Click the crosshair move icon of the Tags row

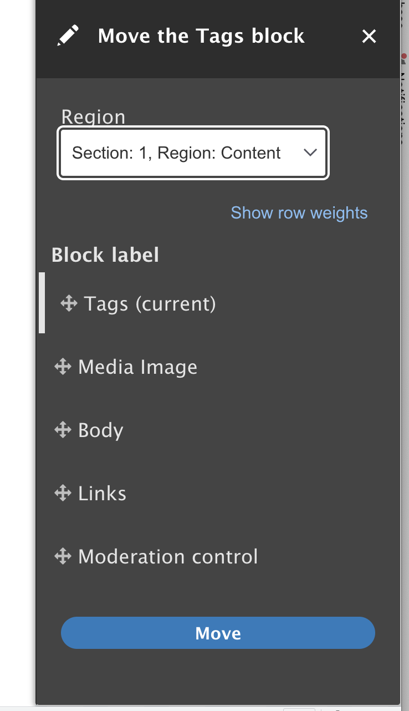pyautogui.click(x=68, y=303)
